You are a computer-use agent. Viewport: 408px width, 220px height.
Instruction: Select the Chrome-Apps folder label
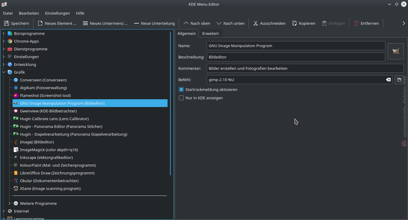click(26, 41)
